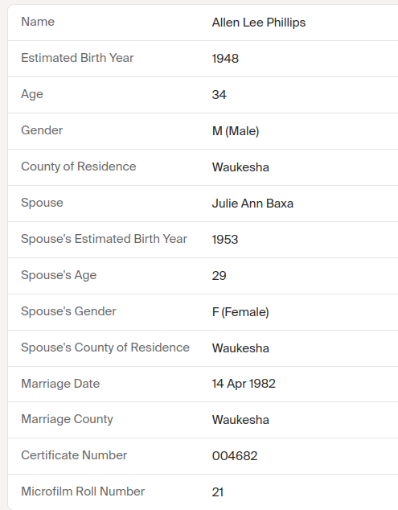The image size is (398, 510).
Task: Click spouse name Julie Ann Baxa
Action: pyautogui.click(x=252, y=204)
